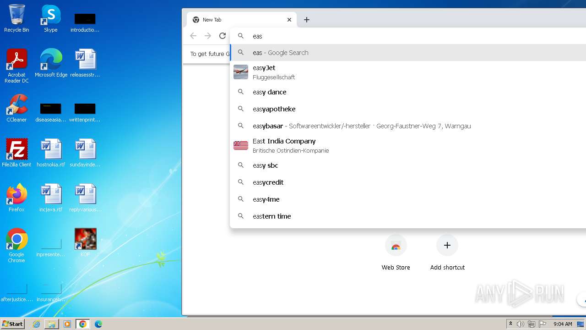Image resolution: width=586 pixels, height=330 pixels.
Task: Click the Add shortcut button
Action: point(447,252)
